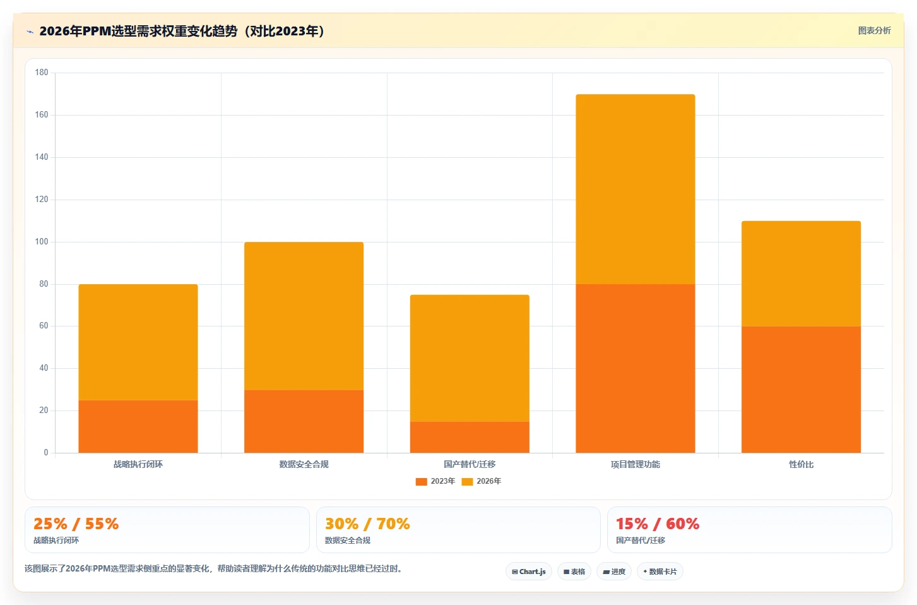The height and width of the screenshot is (605, 917).
Task: Click the 2023 segment of the 战略执行闭环 bar
Action: pos(138,426)
